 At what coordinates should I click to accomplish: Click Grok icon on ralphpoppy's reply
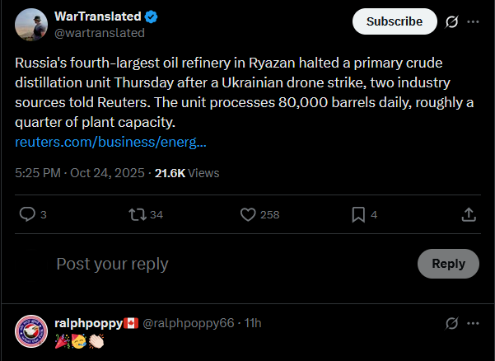coord(451,323)
